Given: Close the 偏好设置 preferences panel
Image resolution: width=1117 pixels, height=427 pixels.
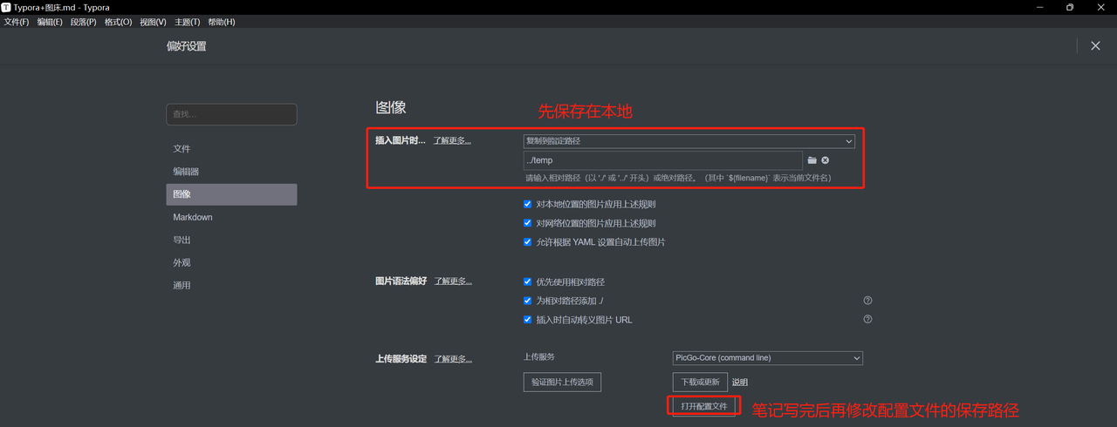Looking at the screenshot, I should pos(1095,46).
